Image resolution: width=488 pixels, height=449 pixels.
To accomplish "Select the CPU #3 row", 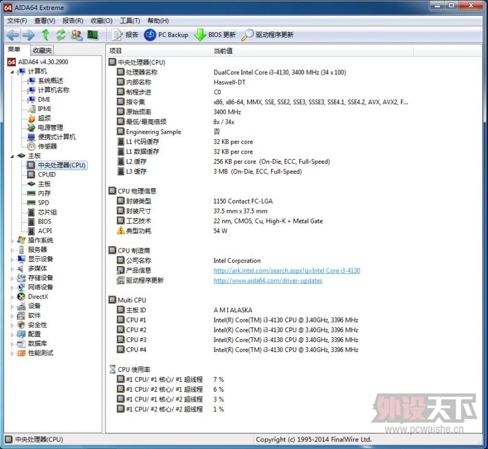I will 237,340.
